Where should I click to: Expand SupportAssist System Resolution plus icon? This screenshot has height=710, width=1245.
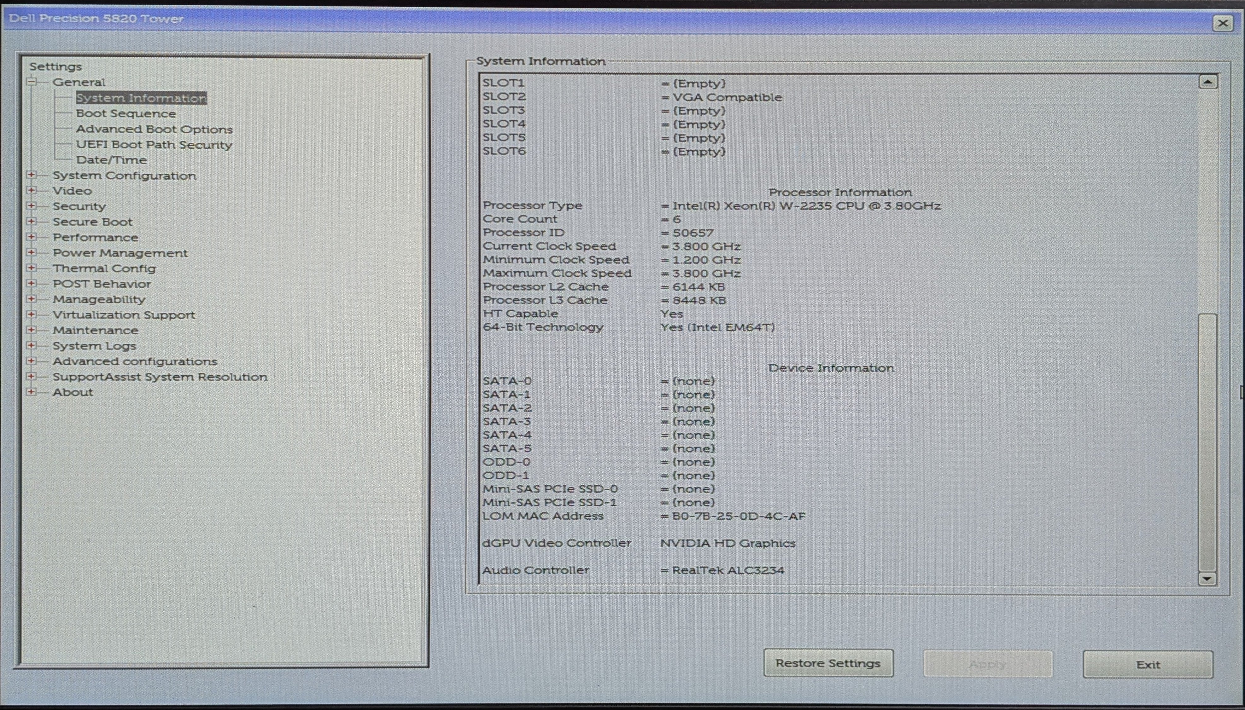click(32, 377)
